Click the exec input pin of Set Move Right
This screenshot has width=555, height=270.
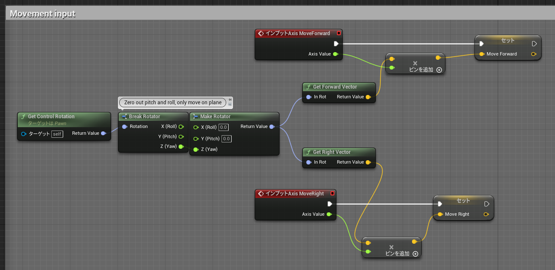pos(440,204)
